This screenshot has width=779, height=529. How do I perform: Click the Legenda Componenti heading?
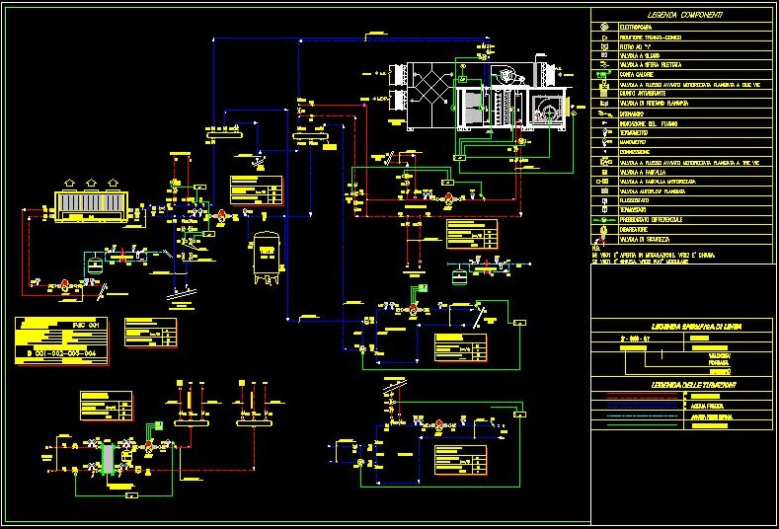coord(684,15)
